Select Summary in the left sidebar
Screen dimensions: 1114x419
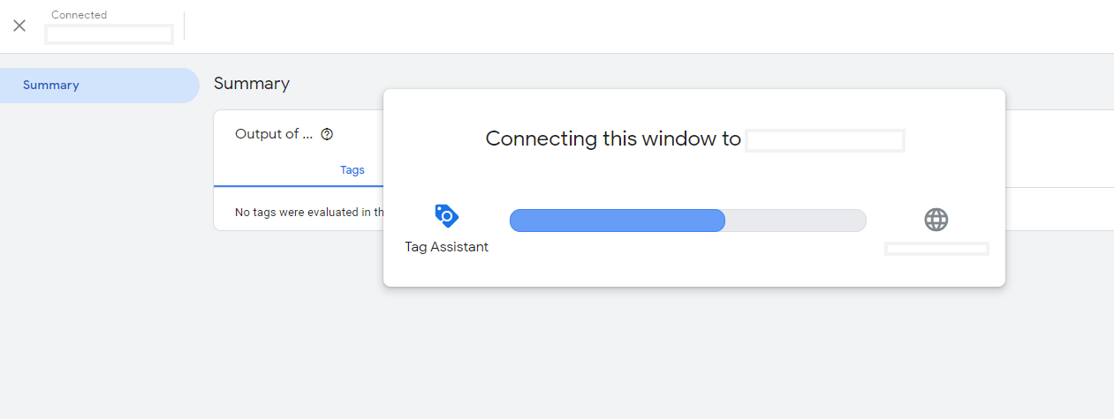coord(51,86)
